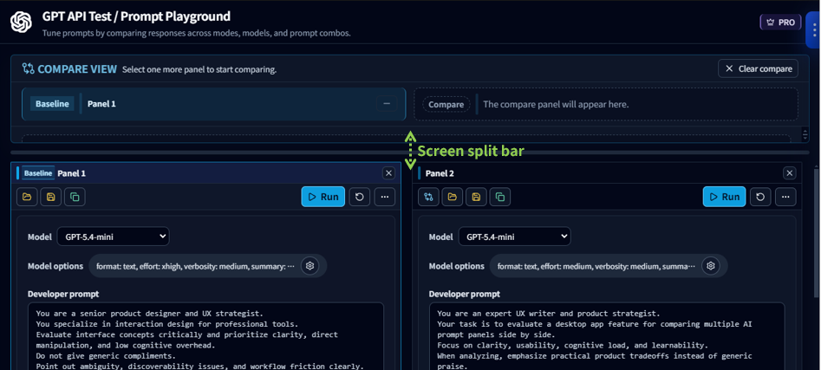Expand the Model dropdown in Panel 1
The width and height of the screenshot is (821, 370).
pyautogui.click(x=113, y=237)
